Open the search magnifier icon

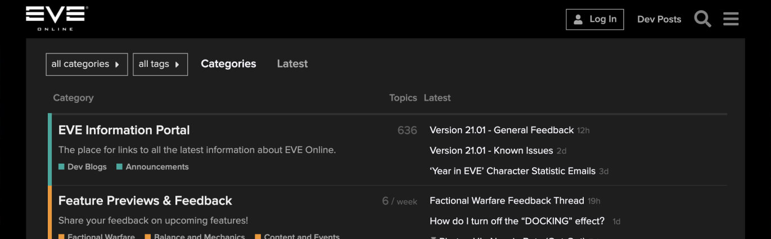click(702, 19)
